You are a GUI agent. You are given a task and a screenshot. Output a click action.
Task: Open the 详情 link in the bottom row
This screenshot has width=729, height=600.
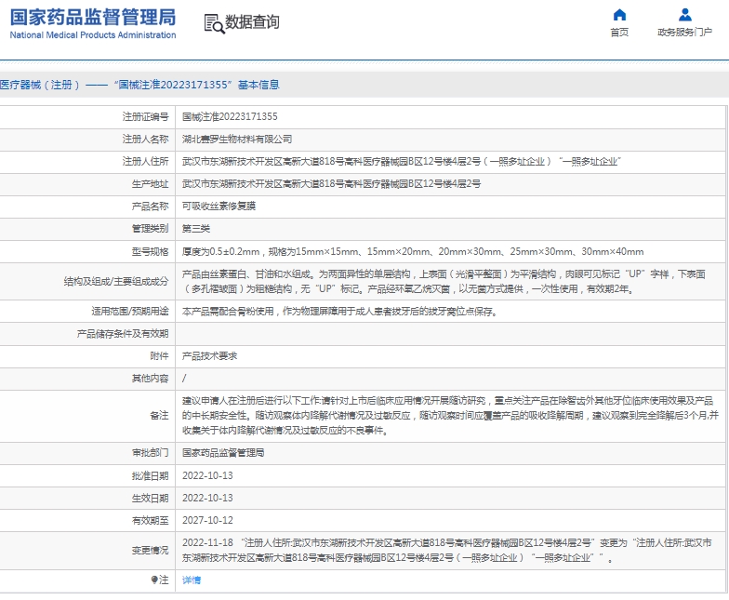coord(191,580)
